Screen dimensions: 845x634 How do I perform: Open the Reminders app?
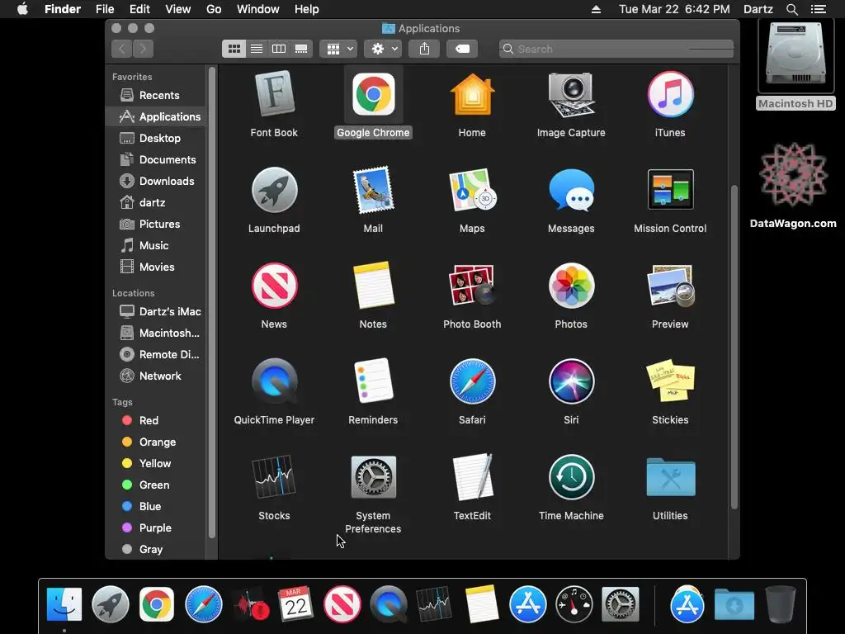point(374,381)
